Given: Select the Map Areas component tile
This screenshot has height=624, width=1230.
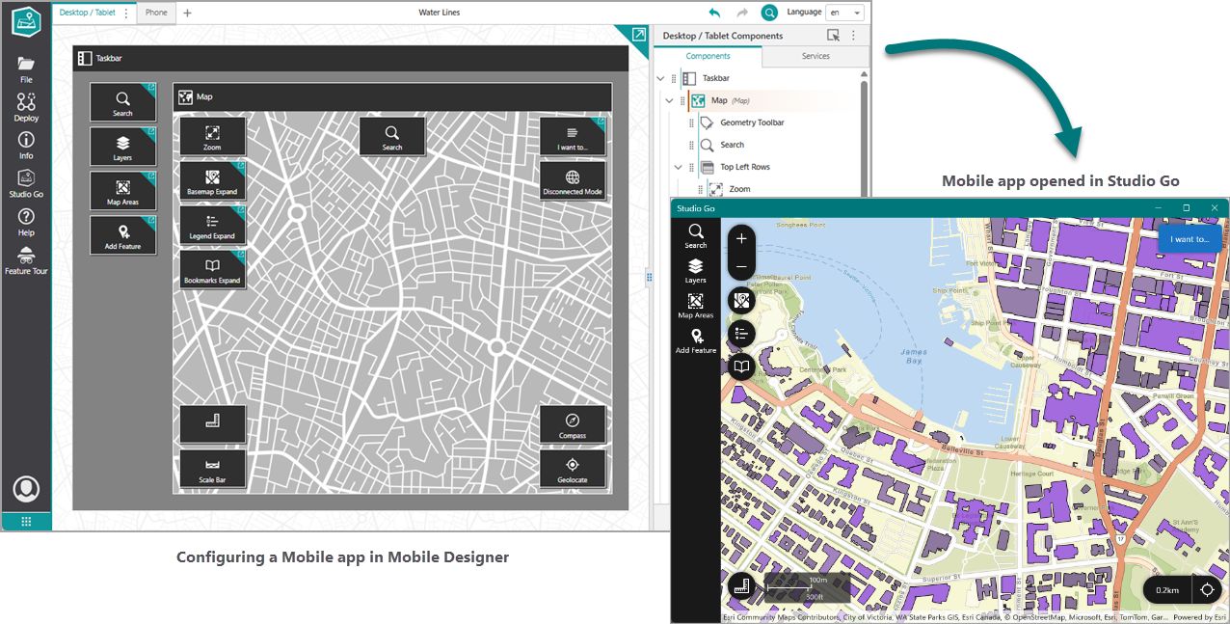Looking at the screenshot, I should [122, 190].
